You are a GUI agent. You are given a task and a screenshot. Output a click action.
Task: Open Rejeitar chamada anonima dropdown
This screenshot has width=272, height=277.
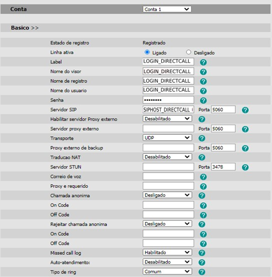point(167,224)
